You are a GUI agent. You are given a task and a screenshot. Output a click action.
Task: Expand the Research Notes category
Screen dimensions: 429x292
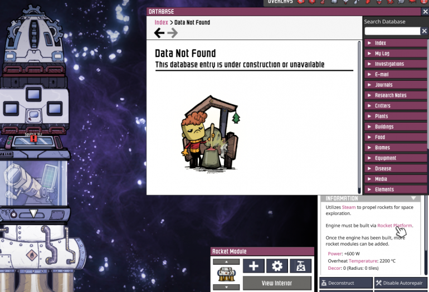(x=396, y=95)
